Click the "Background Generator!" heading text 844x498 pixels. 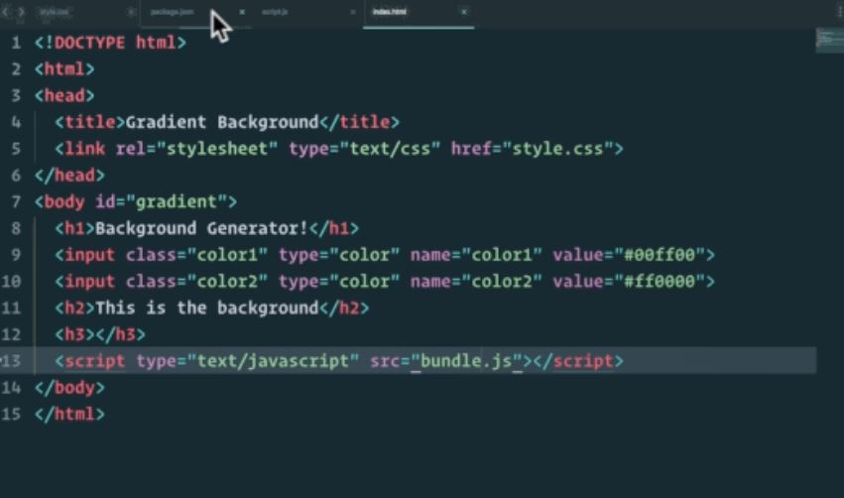coord(201,228)
